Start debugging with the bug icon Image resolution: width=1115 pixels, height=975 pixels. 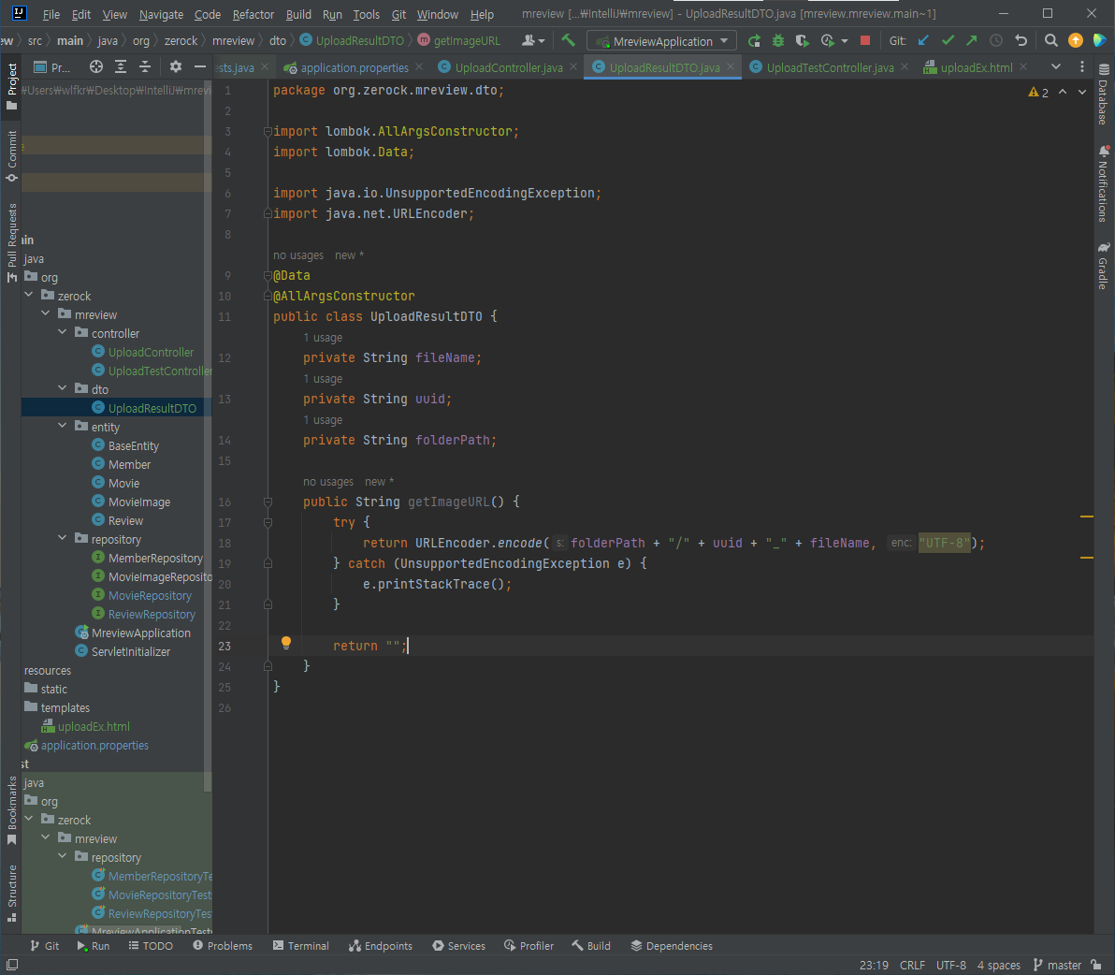(778, 40)
